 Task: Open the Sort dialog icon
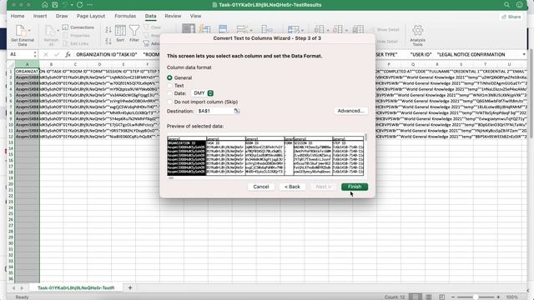(120, 31)
